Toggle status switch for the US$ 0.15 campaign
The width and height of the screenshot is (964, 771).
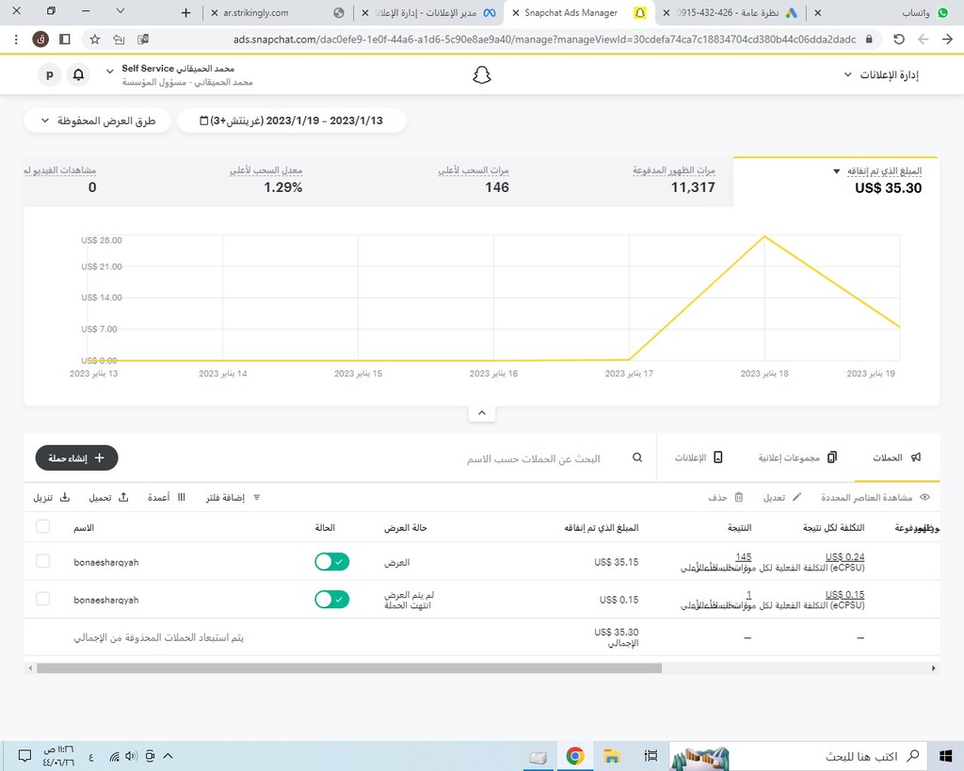[332, 599]
